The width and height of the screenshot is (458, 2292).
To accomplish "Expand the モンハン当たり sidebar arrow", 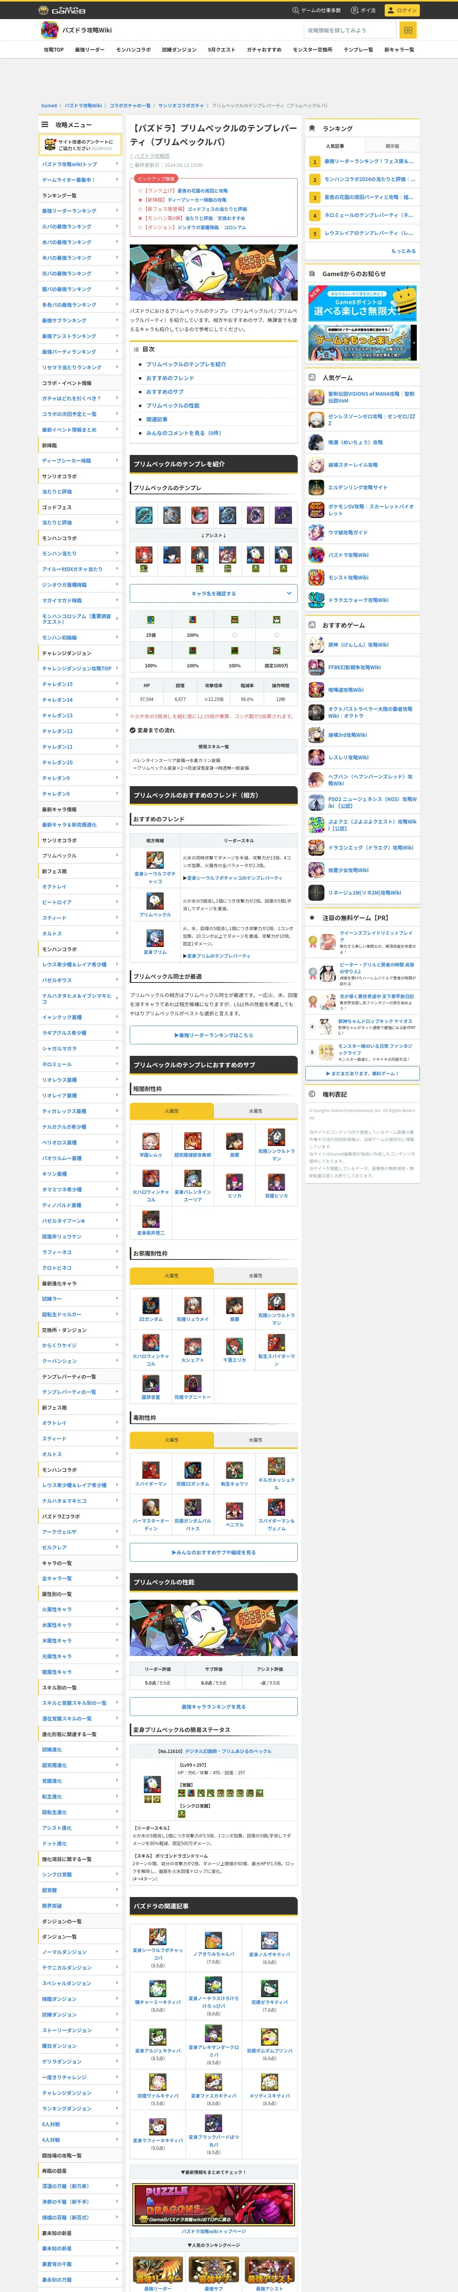I will [x=118, y=554].
